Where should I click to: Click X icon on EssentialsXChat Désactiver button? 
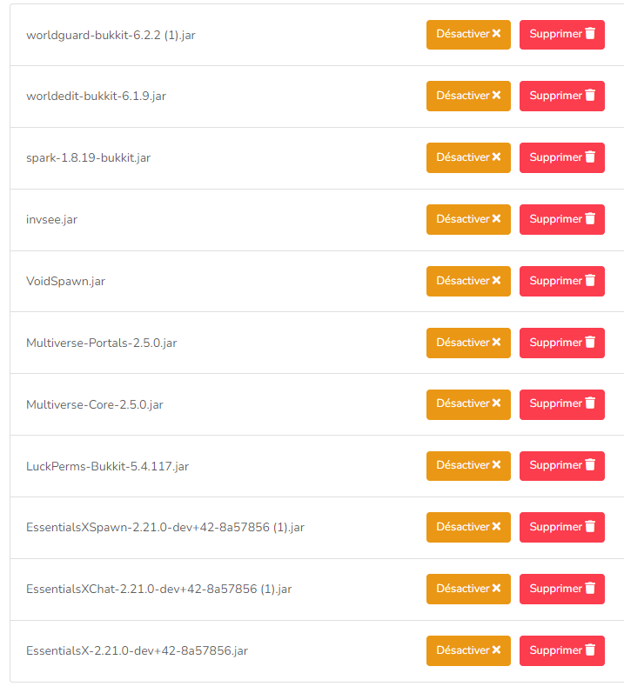496,588
